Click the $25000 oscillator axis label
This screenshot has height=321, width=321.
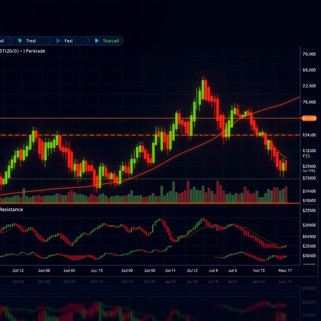(x=309, y=246)
